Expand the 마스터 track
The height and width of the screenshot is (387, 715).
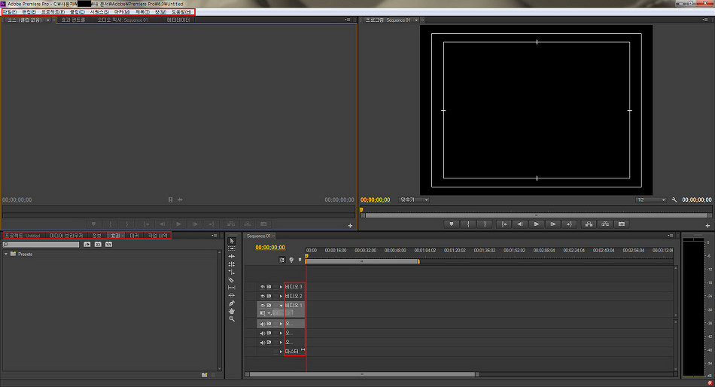point(281,352)
